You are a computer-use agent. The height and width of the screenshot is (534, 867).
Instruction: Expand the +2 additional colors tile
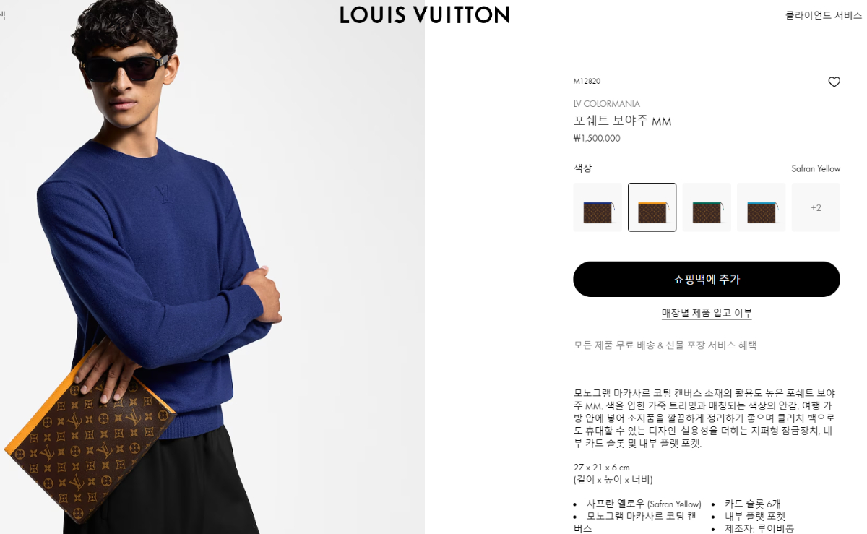[x=816, y=207]
